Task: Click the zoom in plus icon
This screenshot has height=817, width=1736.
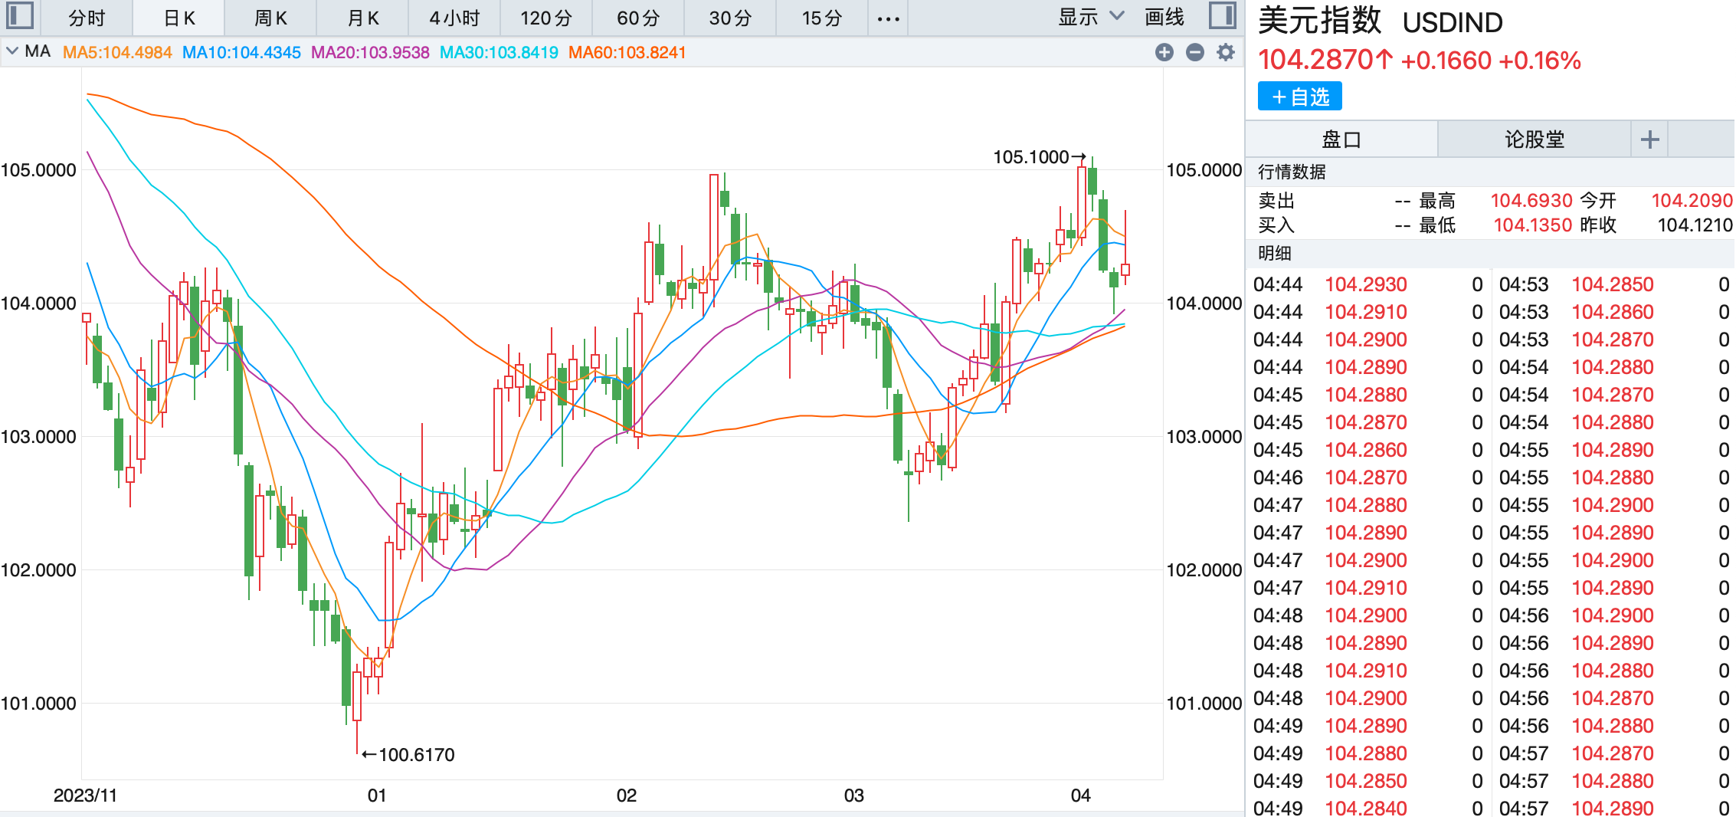Action: pyautogui.click(x=1164, y=52)
